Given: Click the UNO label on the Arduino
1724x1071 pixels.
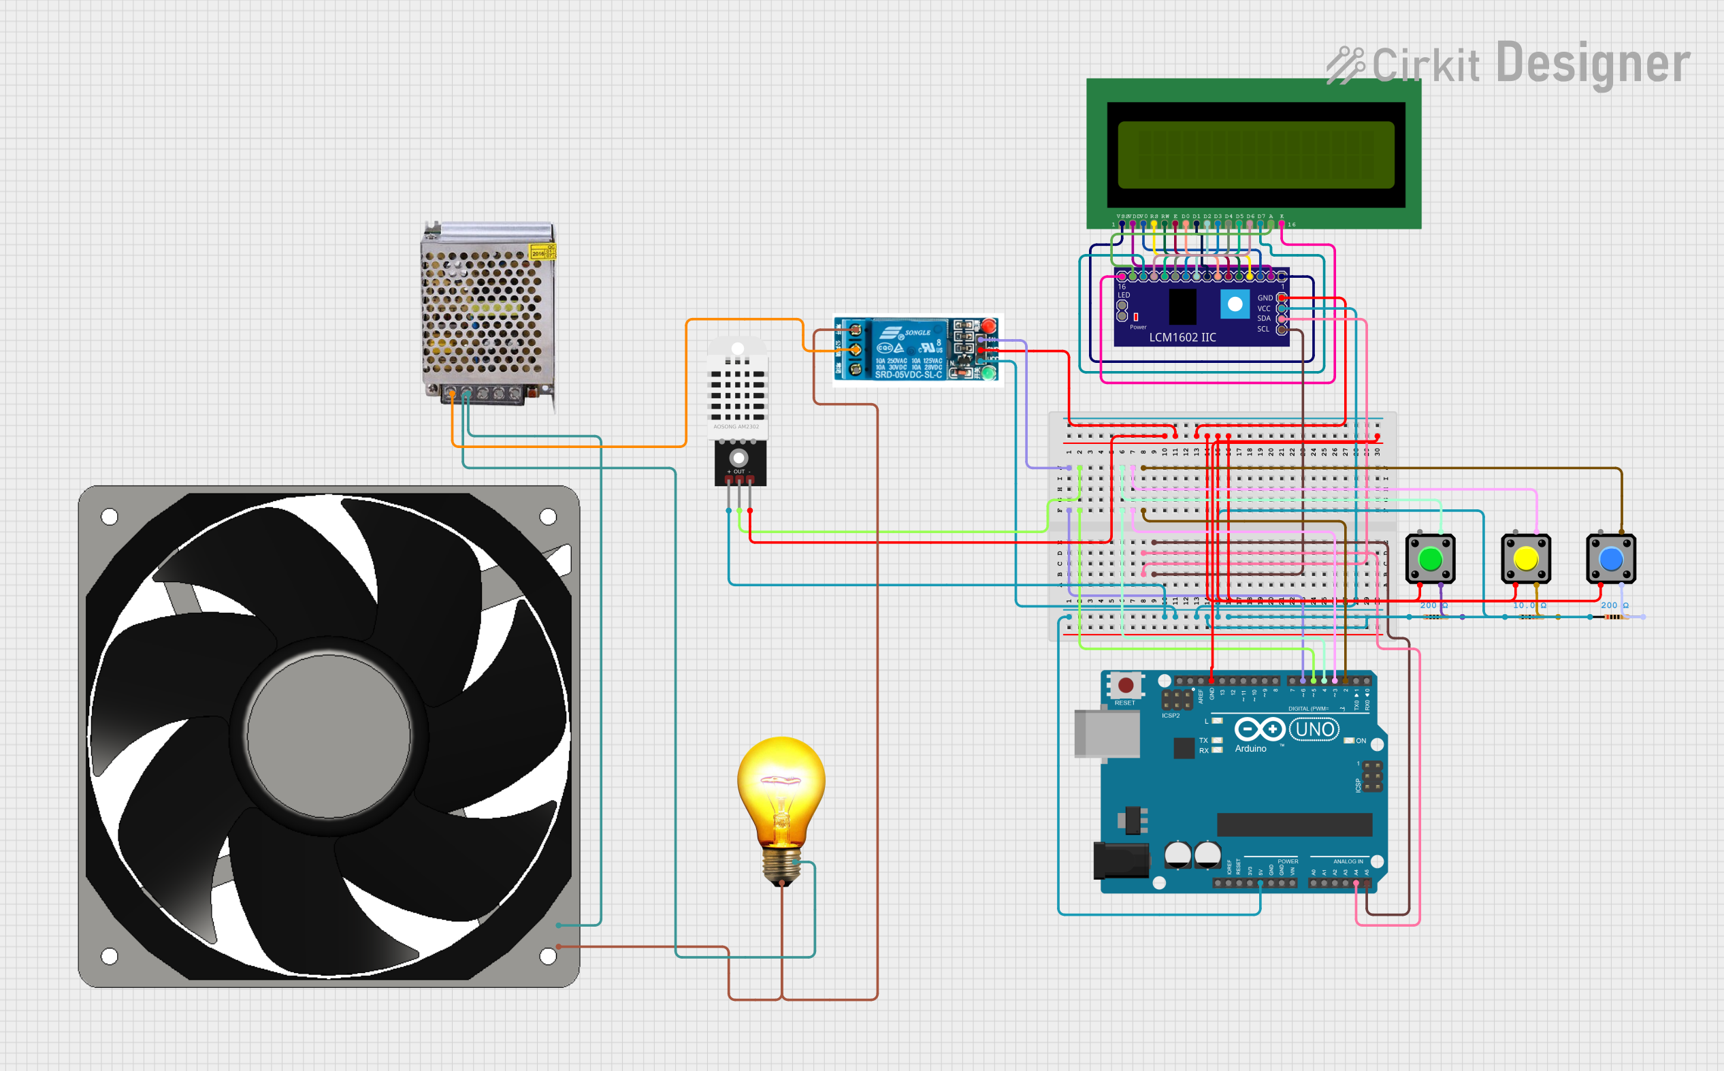Looking at the screenshot, I should tap(1314, 729).
